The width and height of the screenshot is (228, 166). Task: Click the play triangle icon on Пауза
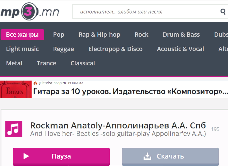(26, 156)
